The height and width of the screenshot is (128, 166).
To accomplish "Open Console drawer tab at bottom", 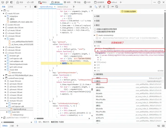I will pos(5,126).
